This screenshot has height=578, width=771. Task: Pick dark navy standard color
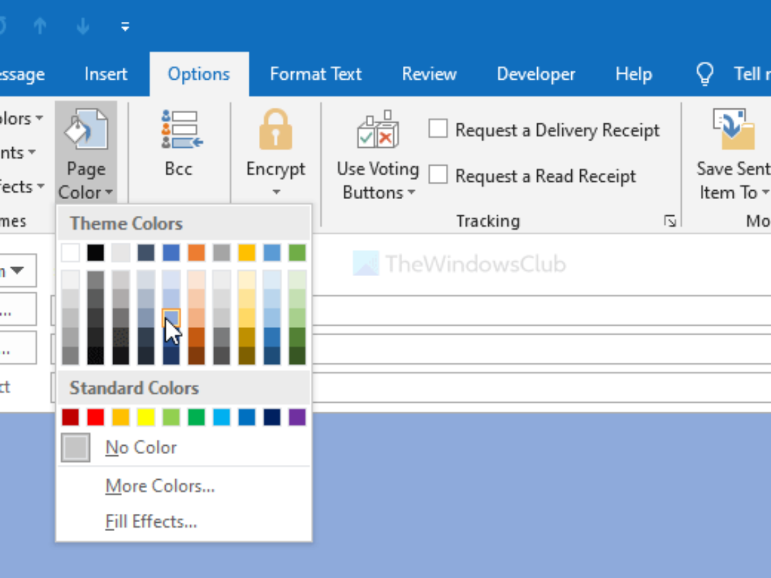[272, 417]
